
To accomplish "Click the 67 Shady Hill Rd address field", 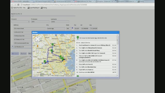I will (23, 40).
